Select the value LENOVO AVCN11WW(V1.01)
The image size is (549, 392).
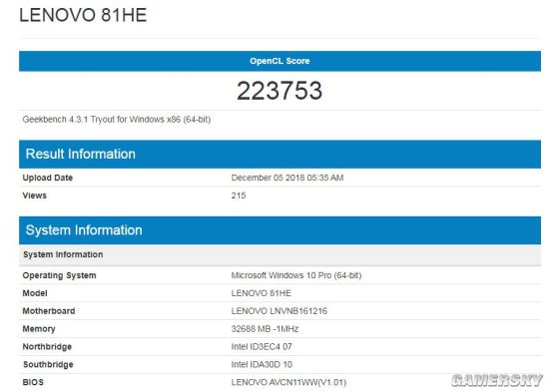tap(288, 383)
